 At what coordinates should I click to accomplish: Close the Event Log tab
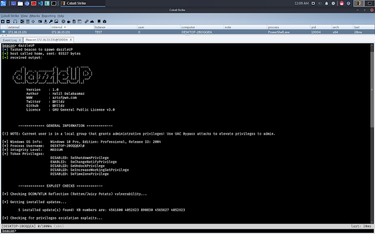click(x=20, y=40)
